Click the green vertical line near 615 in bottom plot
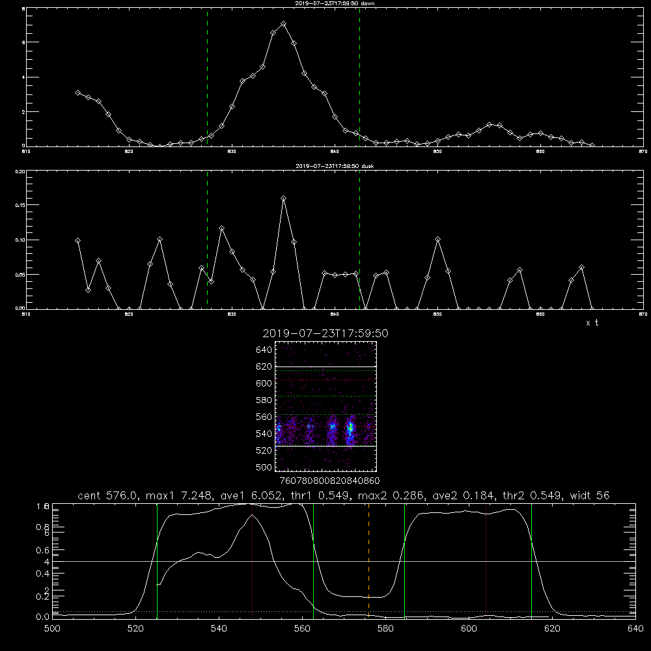The width and height of the screenshot is (651, 651). click(531, 561)
